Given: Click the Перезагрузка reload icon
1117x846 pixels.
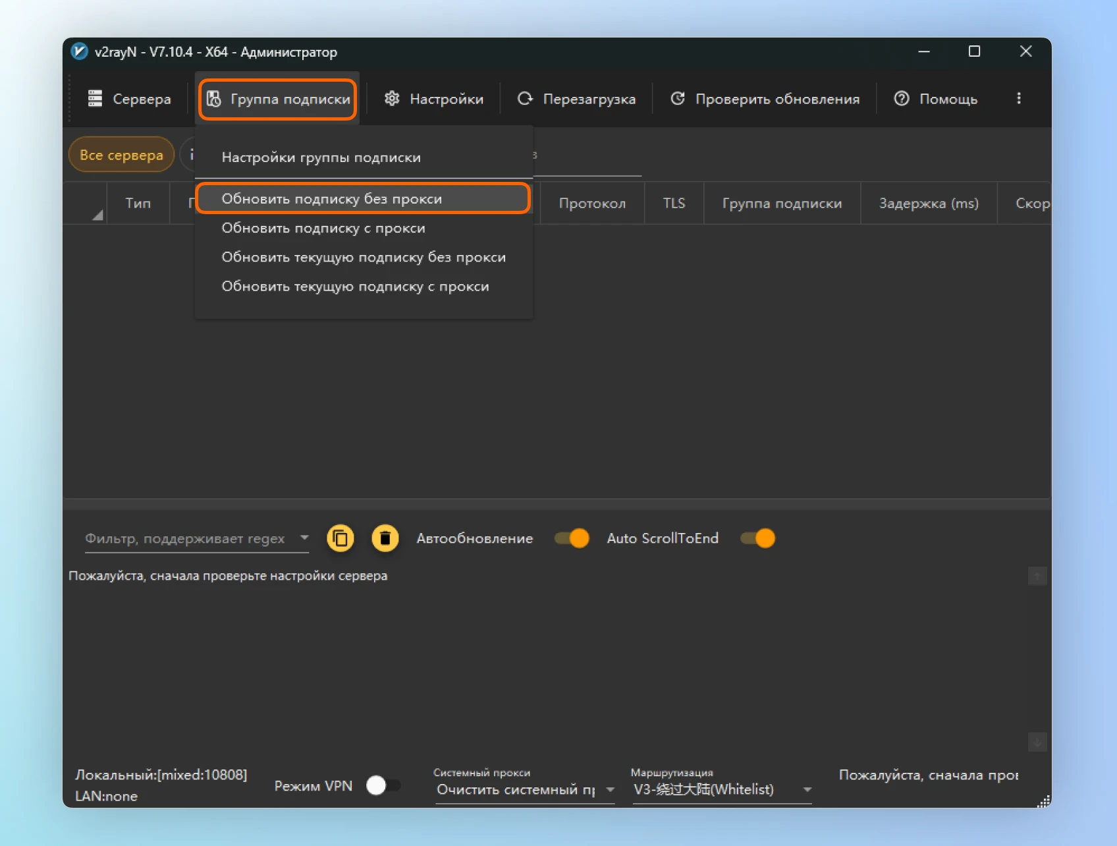Looking at the screenshot, I should (525, 99).
